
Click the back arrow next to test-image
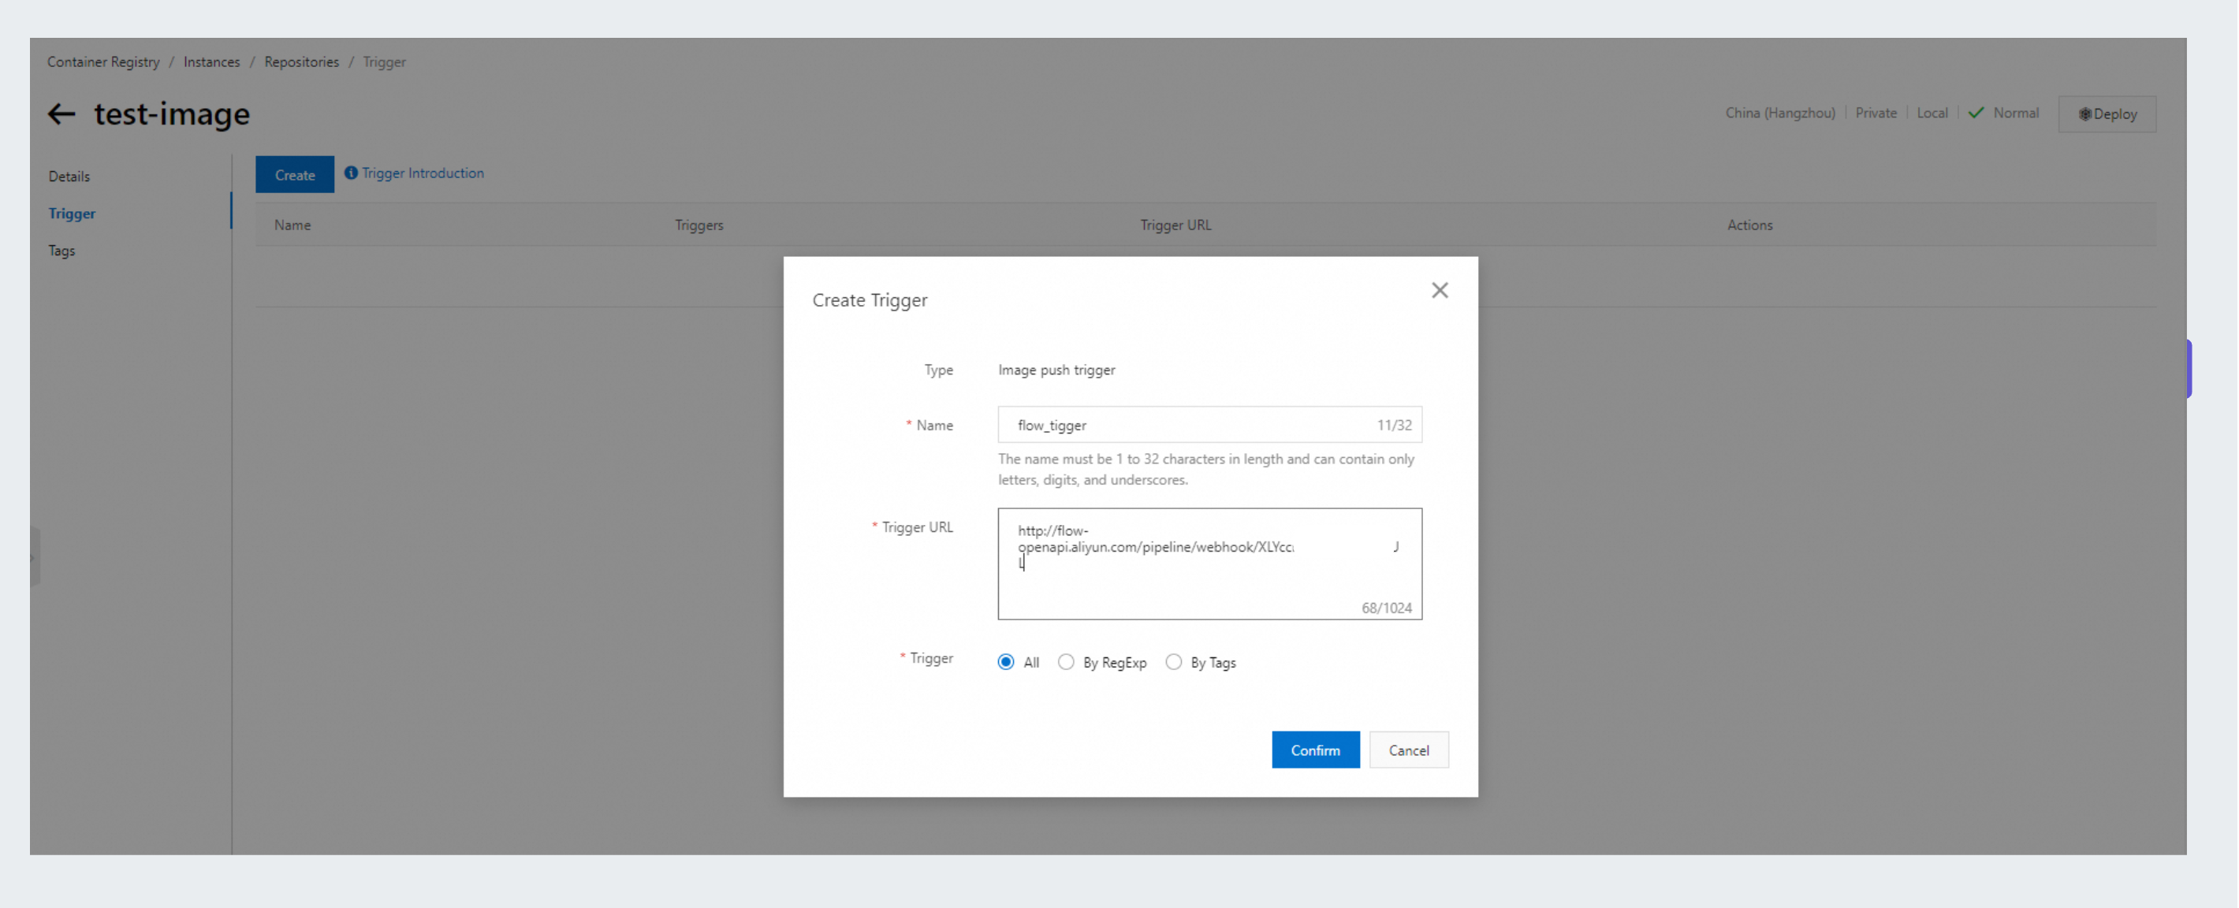(x=61, y=113)
